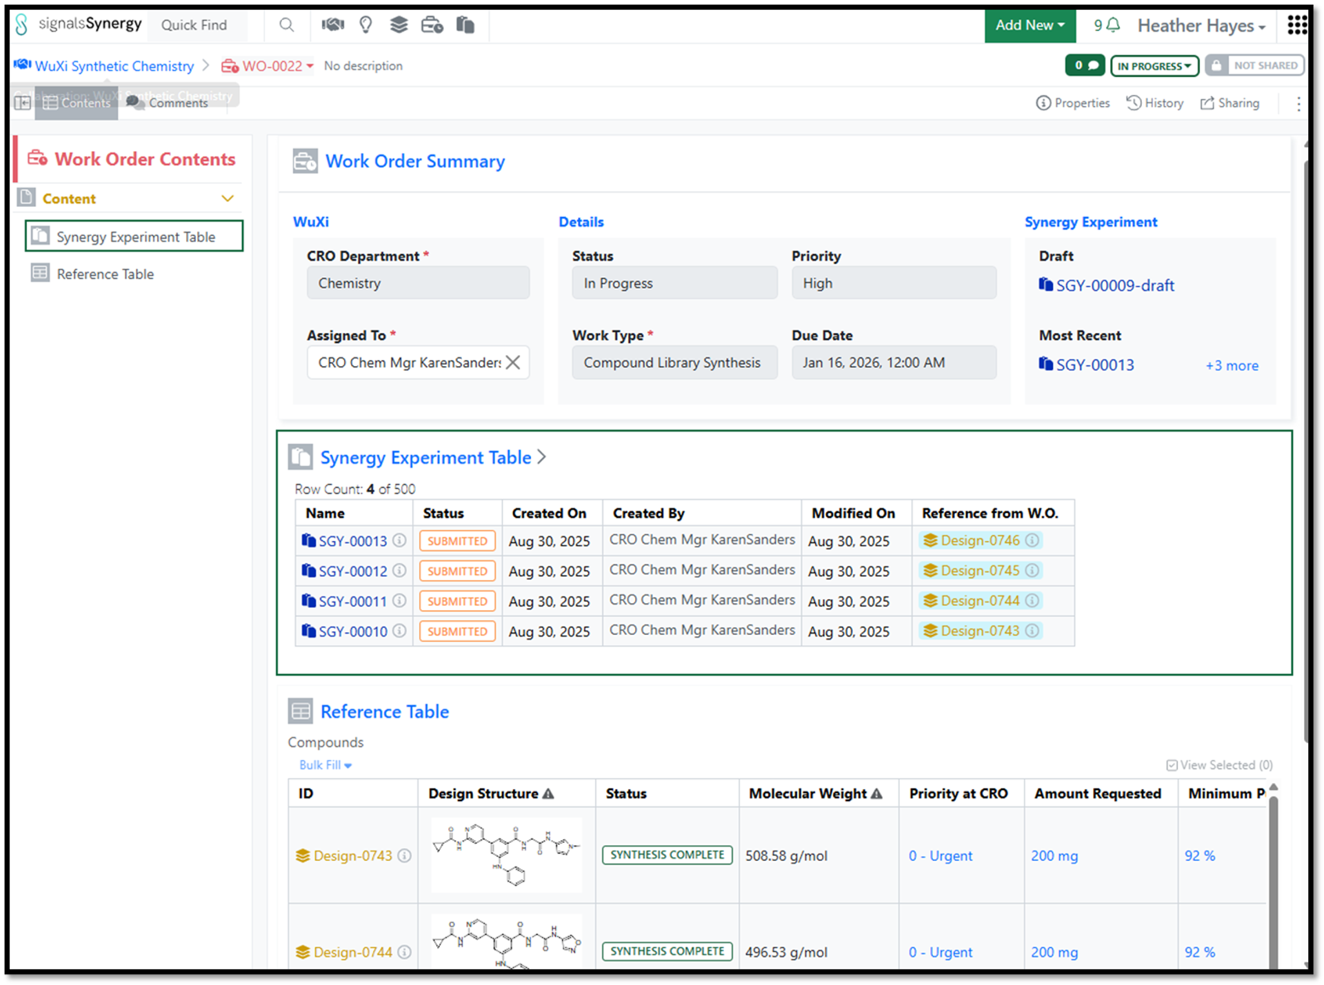This screenshot has height=985, width=1324.
Task: Toggle View Selected checkbox
Action: [1172, 765]
